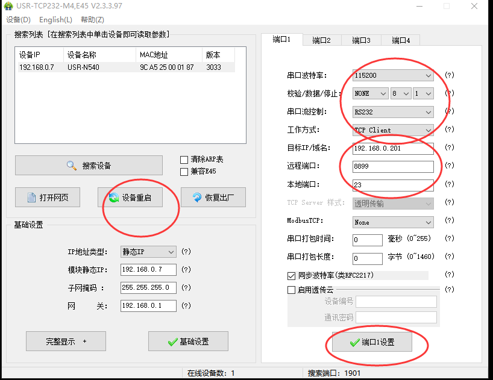Click the green refresh icon on 设备重启
Image resolution: width=493 pixels, height=380 pixels.
click(x=114, y=198)
